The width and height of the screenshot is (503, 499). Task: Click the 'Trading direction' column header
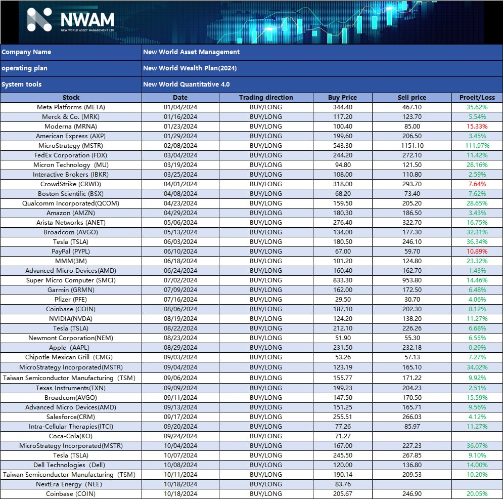tap(266, 98)
